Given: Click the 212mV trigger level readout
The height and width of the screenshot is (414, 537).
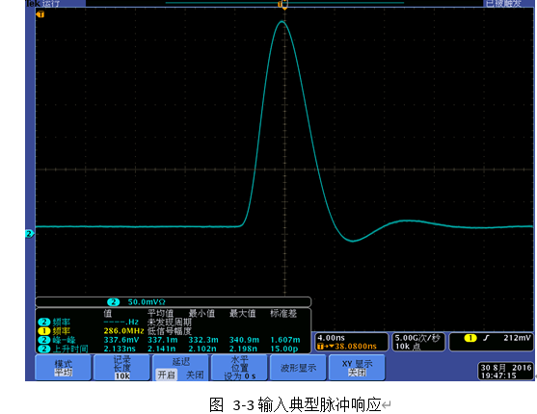Looking at the screenshot, I should coord(517,338).
